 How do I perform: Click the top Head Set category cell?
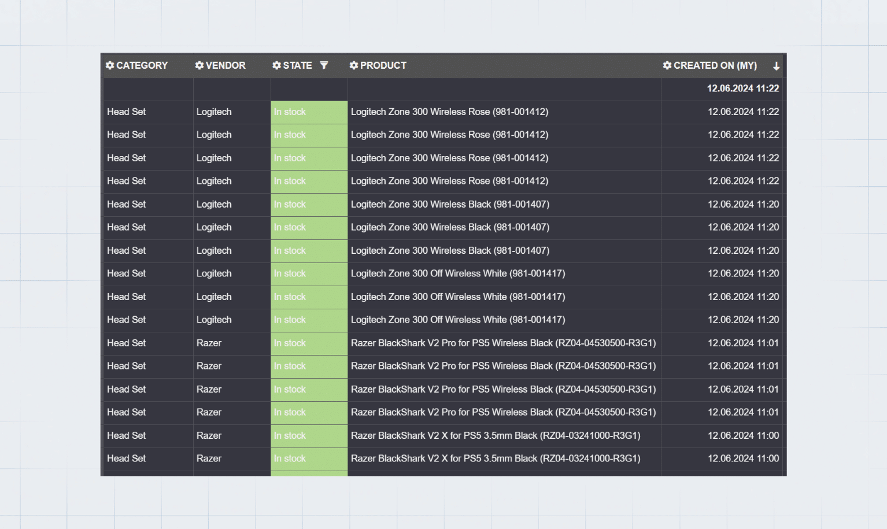[x=126, y=112]
